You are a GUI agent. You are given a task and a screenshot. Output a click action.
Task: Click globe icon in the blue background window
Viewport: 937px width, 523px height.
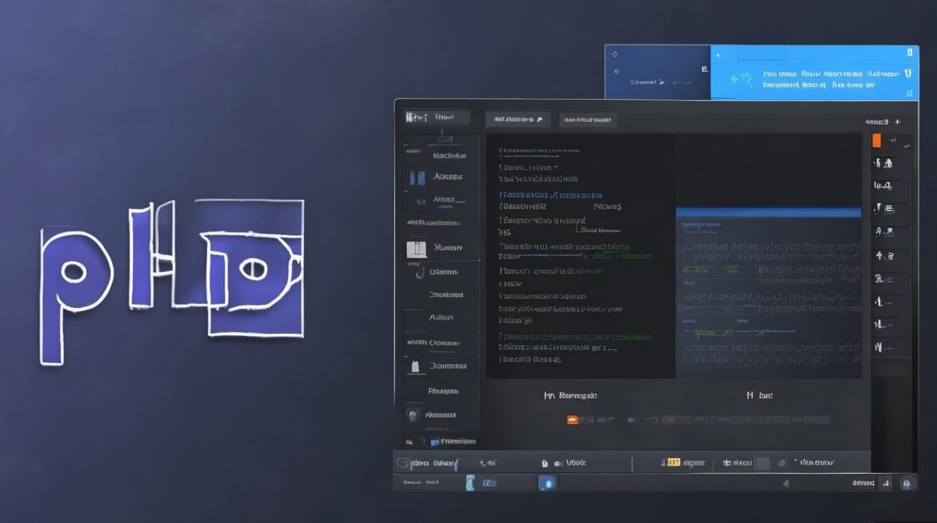(x=741, y=79)
